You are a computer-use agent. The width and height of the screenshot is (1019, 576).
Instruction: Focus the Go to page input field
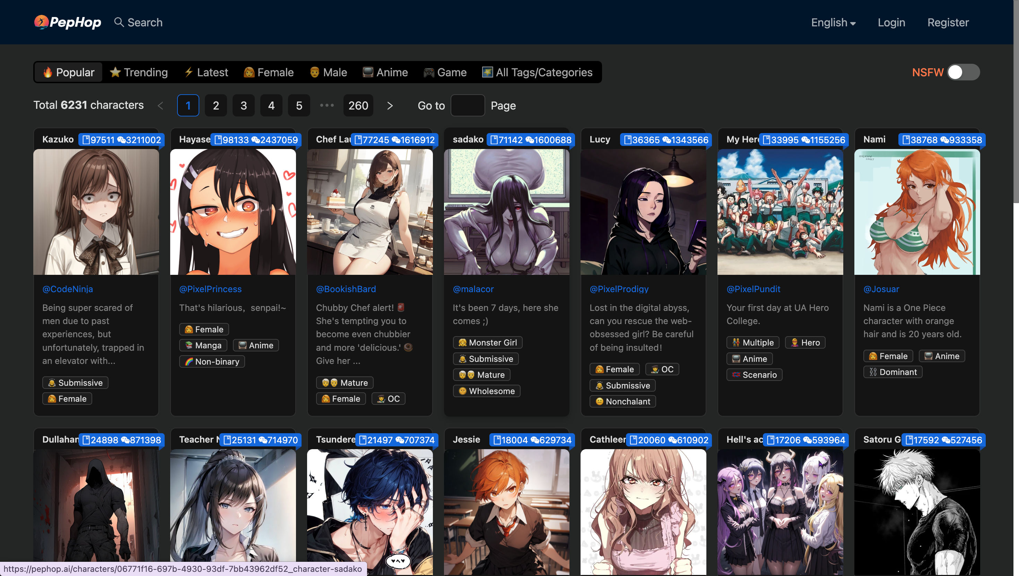point(468,106)
